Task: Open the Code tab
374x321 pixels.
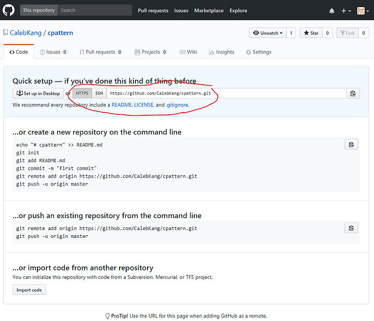Action: pos(19,52)
